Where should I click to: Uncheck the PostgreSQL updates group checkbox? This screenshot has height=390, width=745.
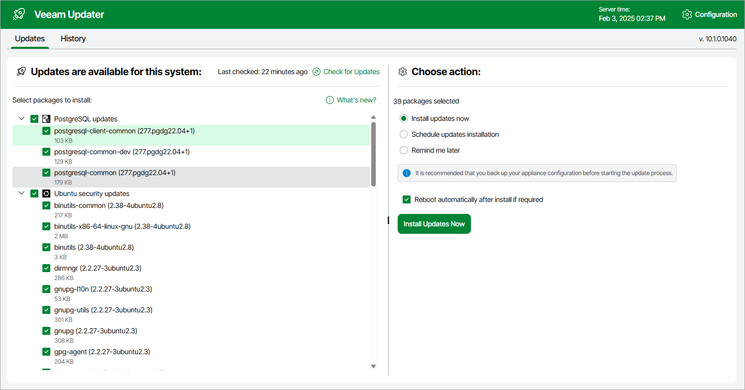pyautogui.click(x=34, y=119)
